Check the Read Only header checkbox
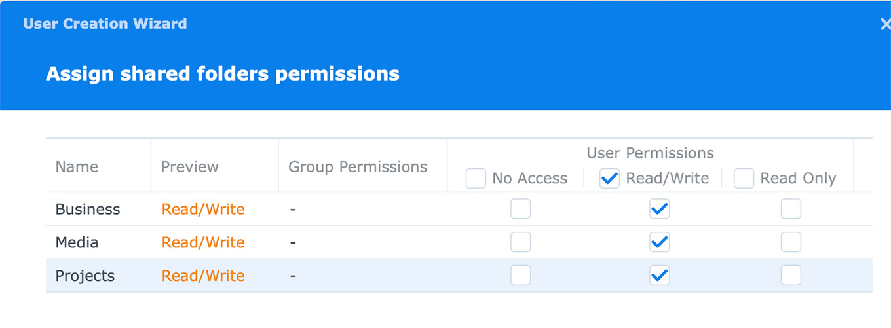This screenshot has height=328, width=891. [x=744, y=178]
